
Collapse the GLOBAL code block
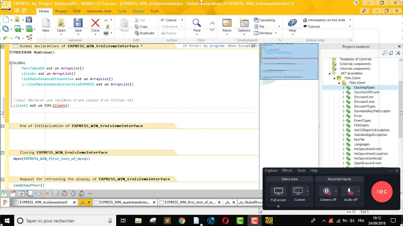[11, 63]
